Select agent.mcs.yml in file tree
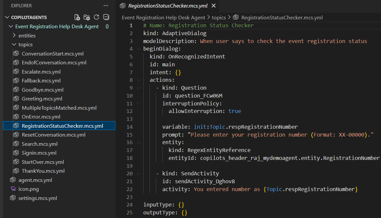The image size is (381, 218). click(35, 180)
